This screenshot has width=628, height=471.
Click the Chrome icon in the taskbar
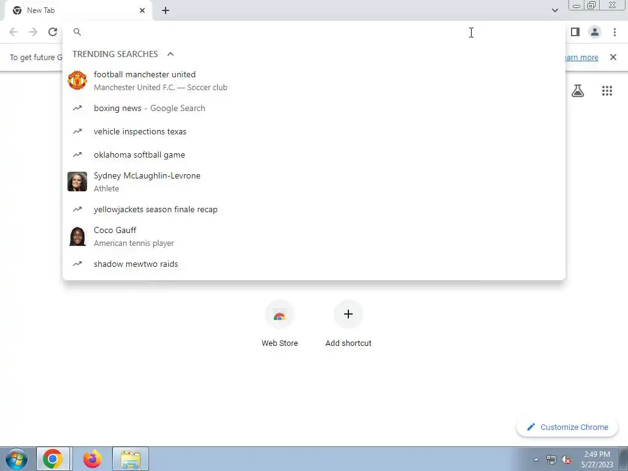point(53,459)
